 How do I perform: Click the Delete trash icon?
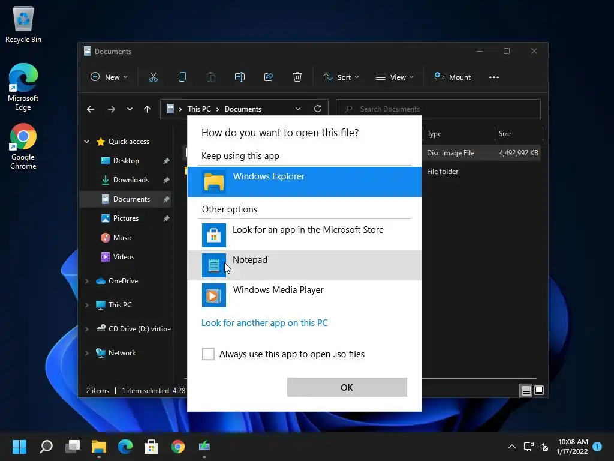[297, 77]
